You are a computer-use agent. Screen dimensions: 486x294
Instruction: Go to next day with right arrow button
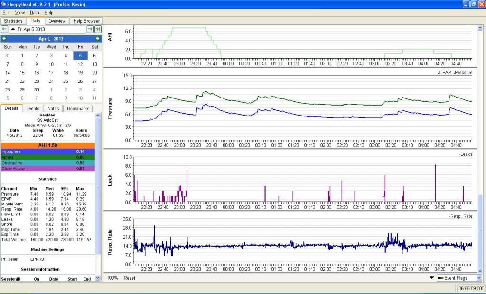click(90, 29)
